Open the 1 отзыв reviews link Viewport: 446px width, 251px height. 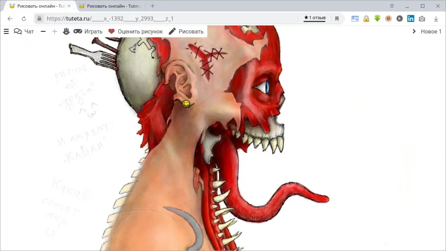pos(315,18)
